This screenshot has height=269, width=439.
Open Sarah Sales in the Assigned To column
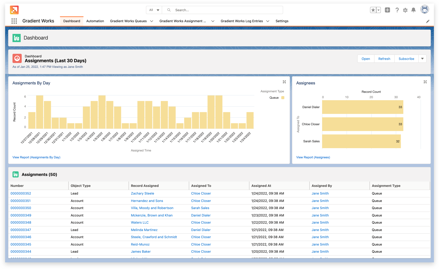[200, 208]
